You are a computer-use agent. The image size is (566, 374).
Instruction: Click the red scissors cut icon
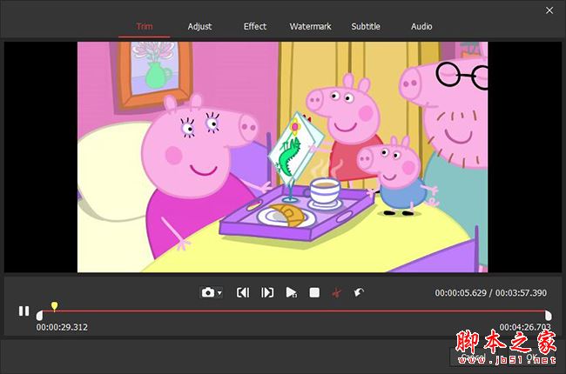(336, 292)
